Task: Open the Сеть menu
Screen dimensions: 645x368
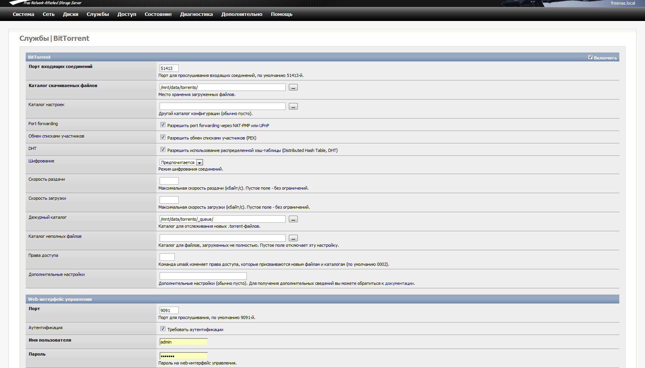Action: tap(49, 14)
